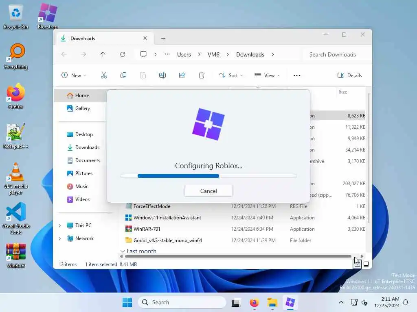The image size is (417, 312).
Task: Select the Notepad++ desktop shortcut
Action: click(16, 136)
